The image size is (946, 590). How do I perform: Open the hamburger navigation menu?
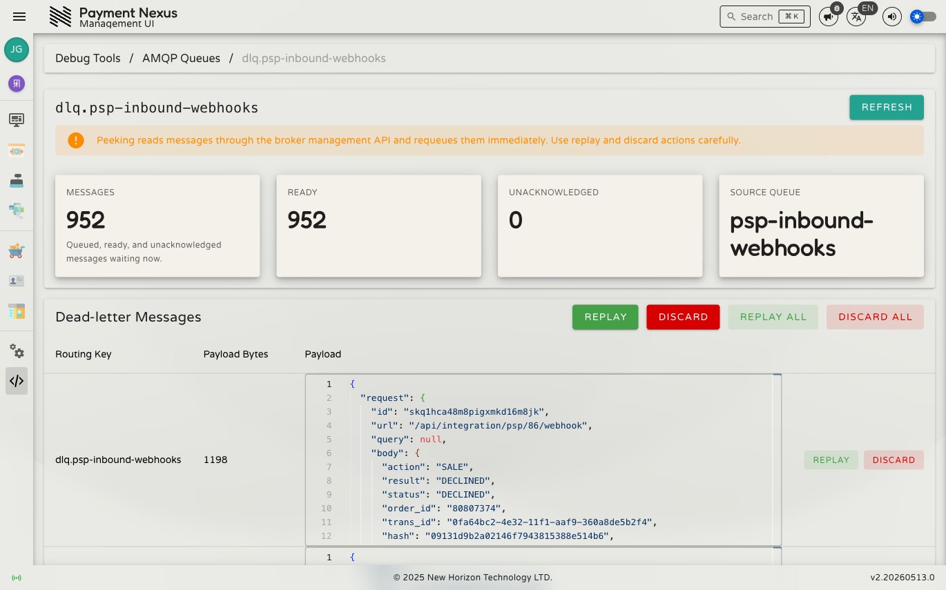click(x=19, y=17)
